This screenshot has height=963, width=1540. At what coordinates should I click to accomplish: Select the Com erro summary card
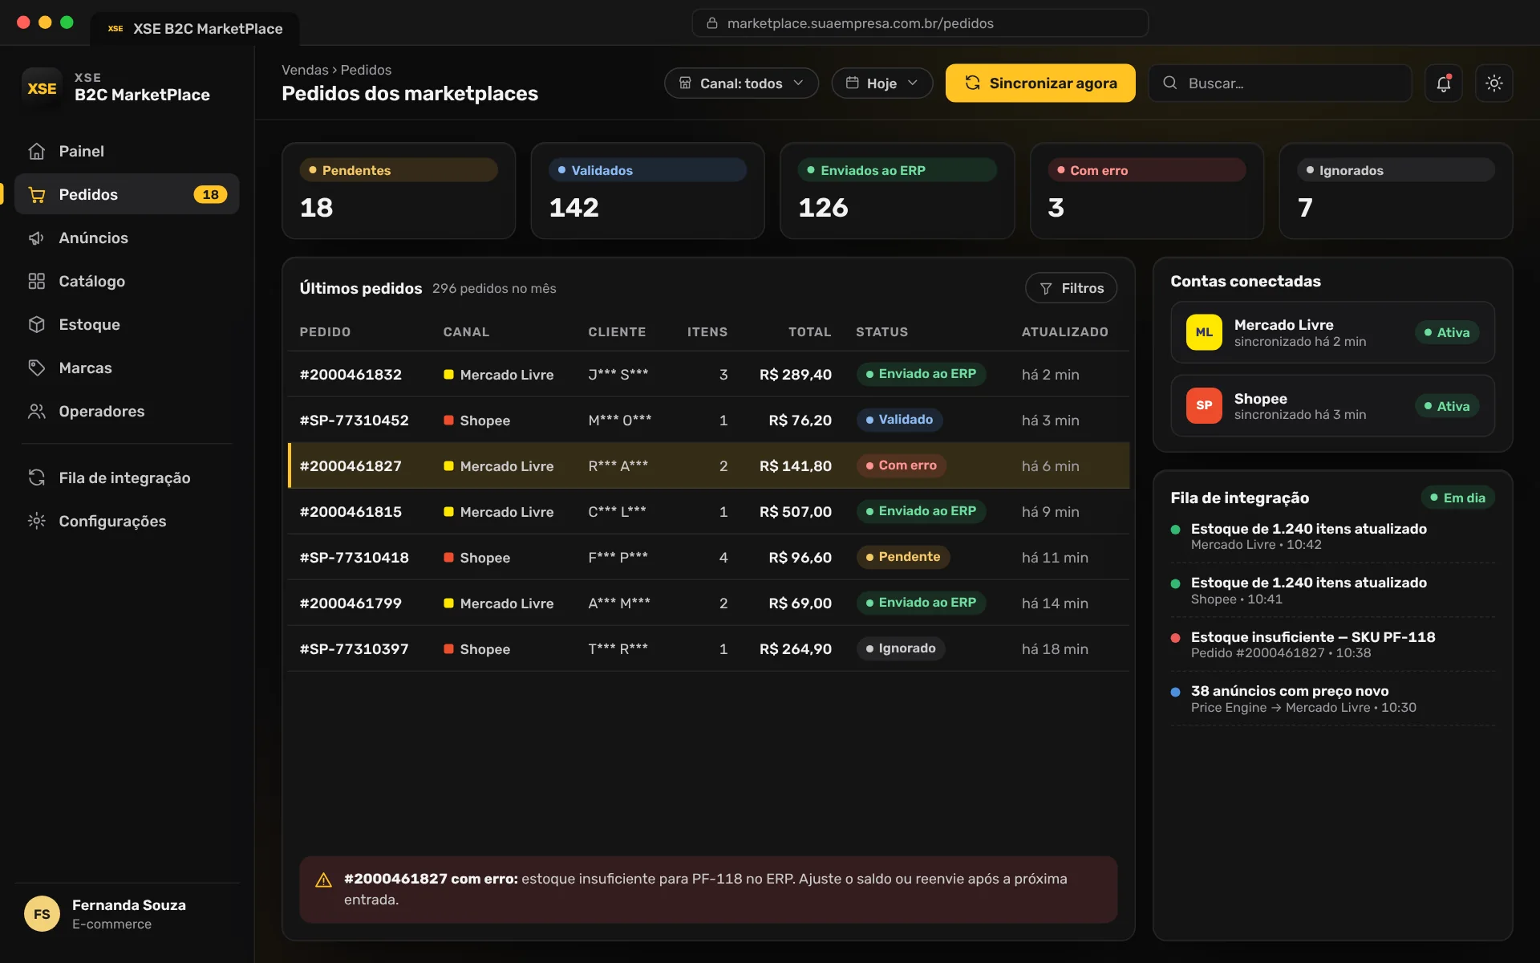pyautogui.click(x=1146, y=191)
